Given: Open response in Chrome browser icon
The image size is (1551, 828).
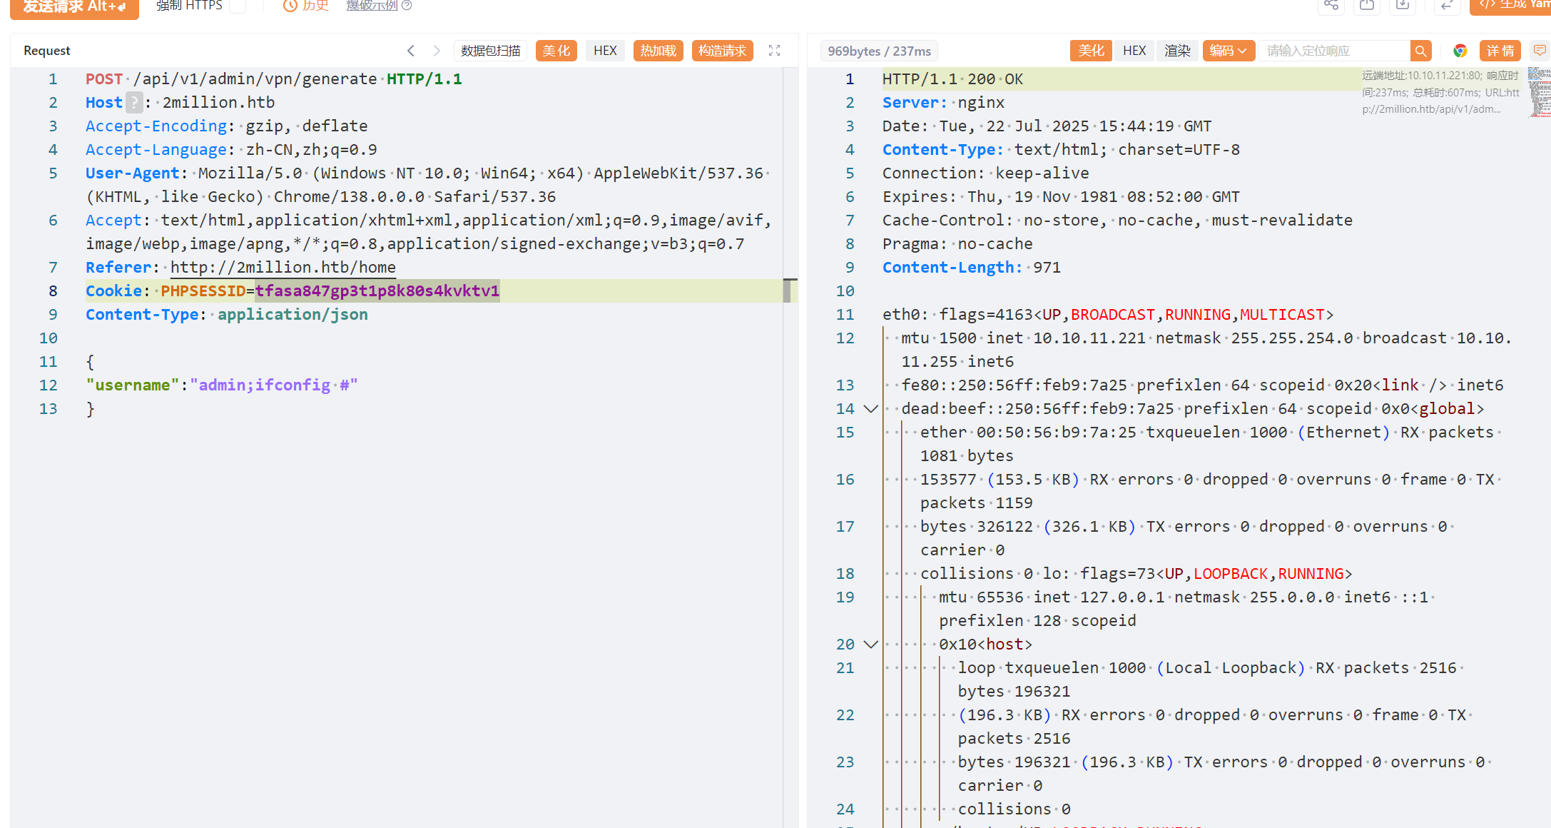Looking at the screenshot, I should pyautogui.click(x=1460, y=51).
